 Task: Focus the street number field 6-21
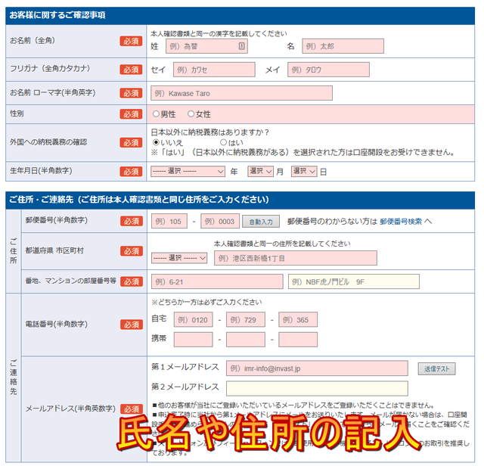pos(217,281)
